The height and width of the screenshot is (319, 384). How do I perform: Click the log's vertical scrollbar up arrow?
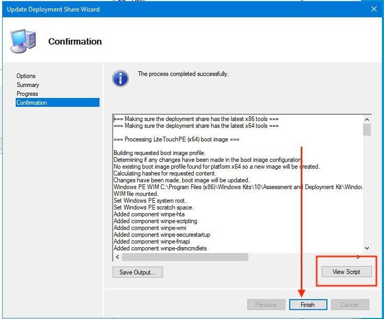[x=367, y=119]
